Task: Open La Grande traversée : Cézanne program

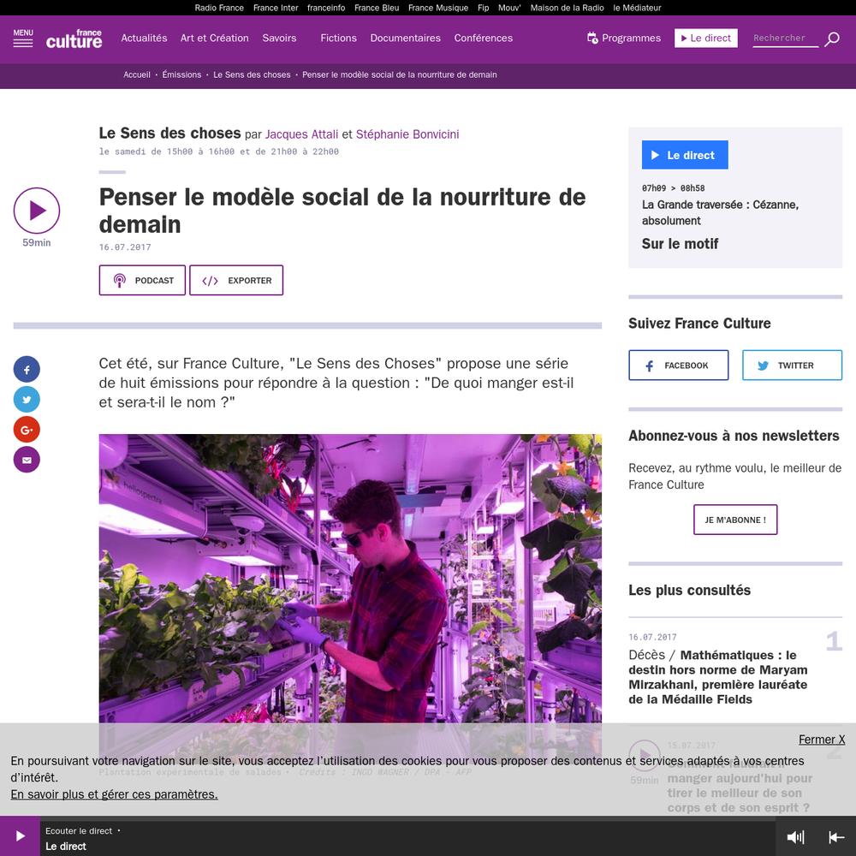Action: click(720, 212)
